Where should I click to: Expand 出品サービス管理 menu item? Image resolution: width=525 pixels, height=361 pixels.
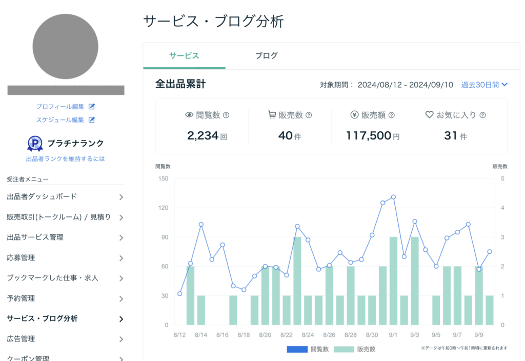click(x=65, y=237)
